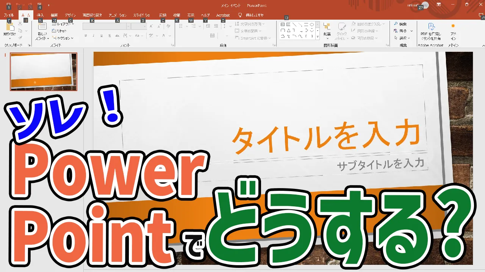Select the triangle shape in shapes gallery
This screenshot has height=272, width=485.
point(289,31)
